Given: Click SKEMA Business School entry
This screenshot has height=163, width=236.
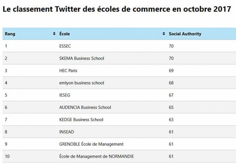Looking at the screenshot, I should click(x=82, y=58).
